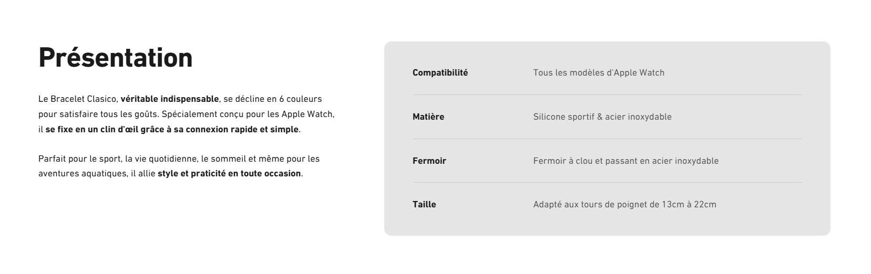Click bold phrase 'se fixe en un clin d'œil'
The width and height of the screenshot is (871, 274).
[92, 129]
